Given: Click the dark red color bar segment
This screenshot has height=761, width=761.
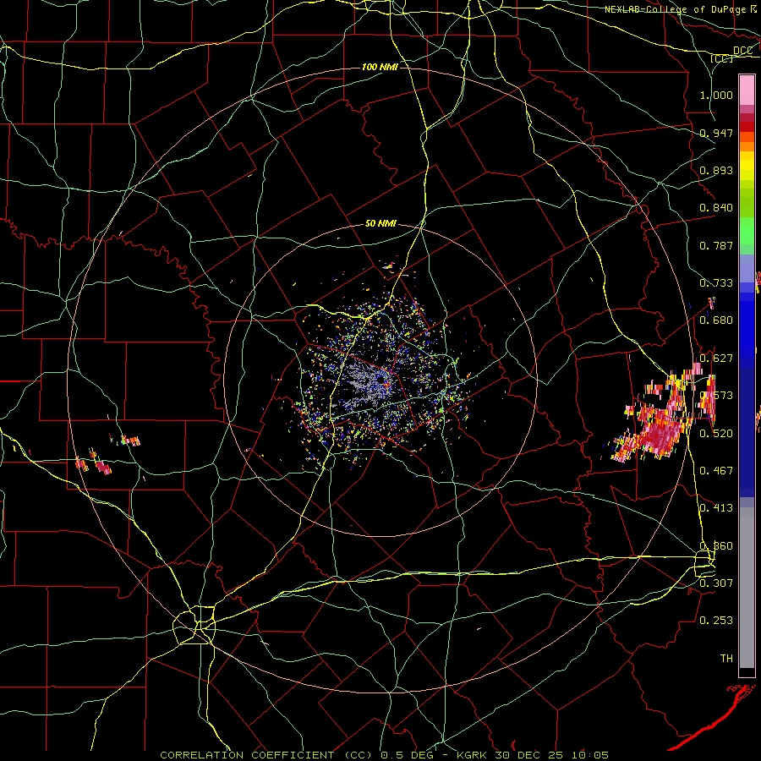Looking at the screenshot, I should [x=747, y=127].
